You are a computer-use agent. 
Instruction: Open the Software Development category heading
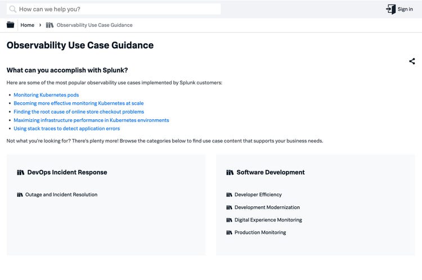pyautogui.click(x=271, y=173)
